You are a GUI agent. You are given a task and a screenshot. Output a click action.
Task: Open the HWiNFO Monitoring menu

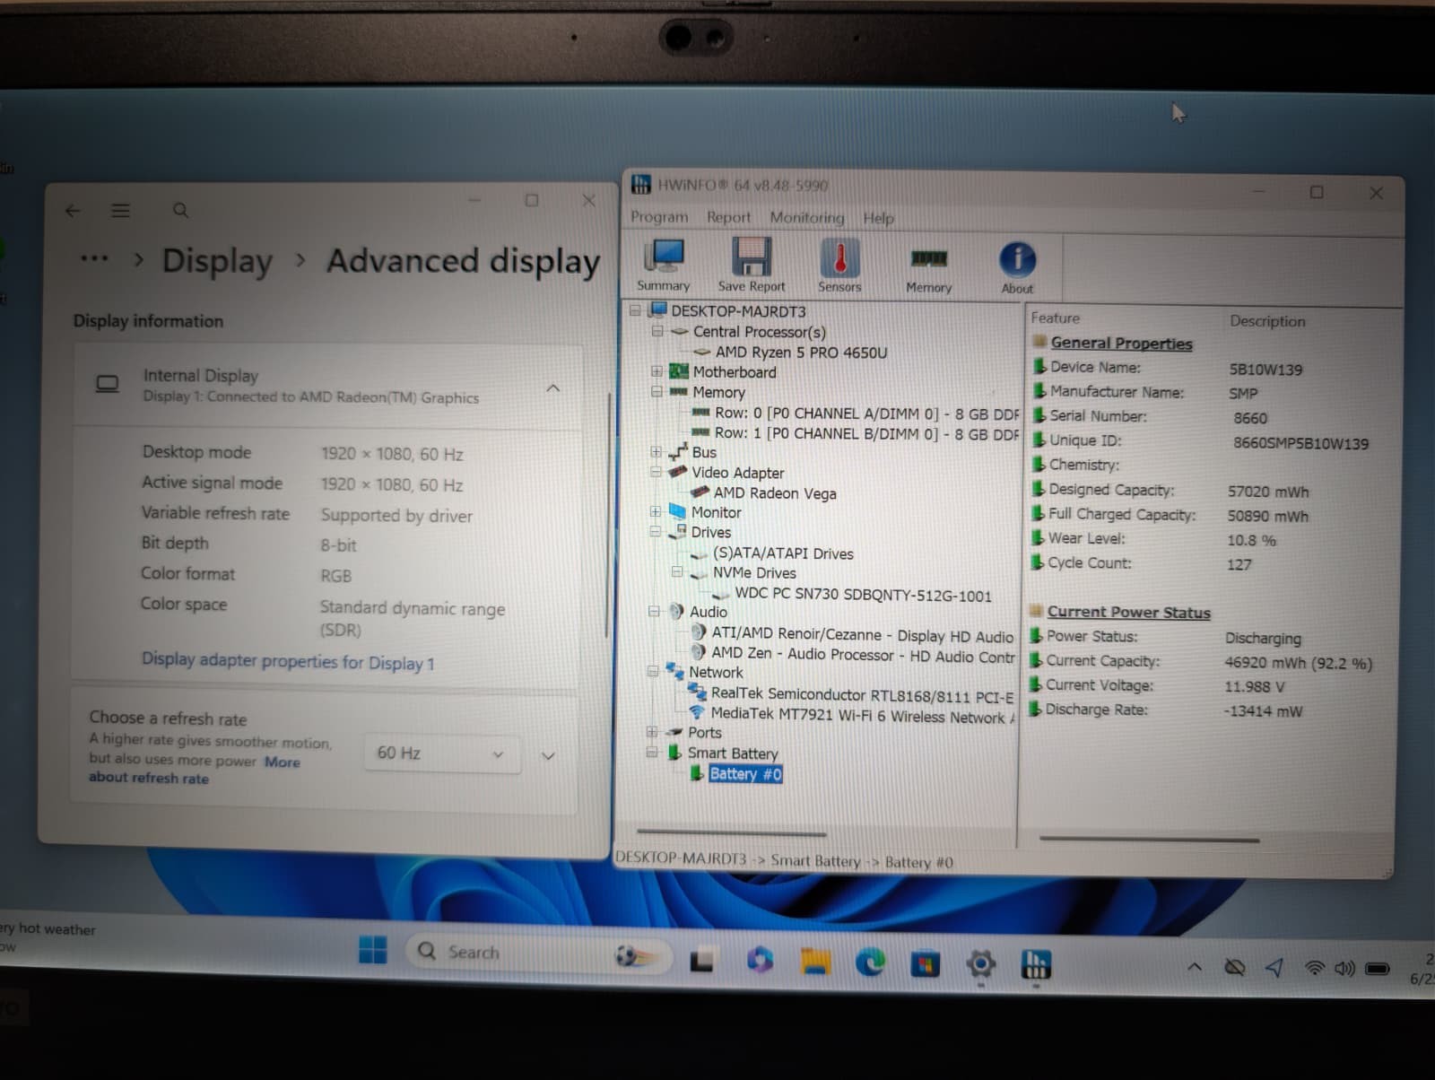point(807,217)
